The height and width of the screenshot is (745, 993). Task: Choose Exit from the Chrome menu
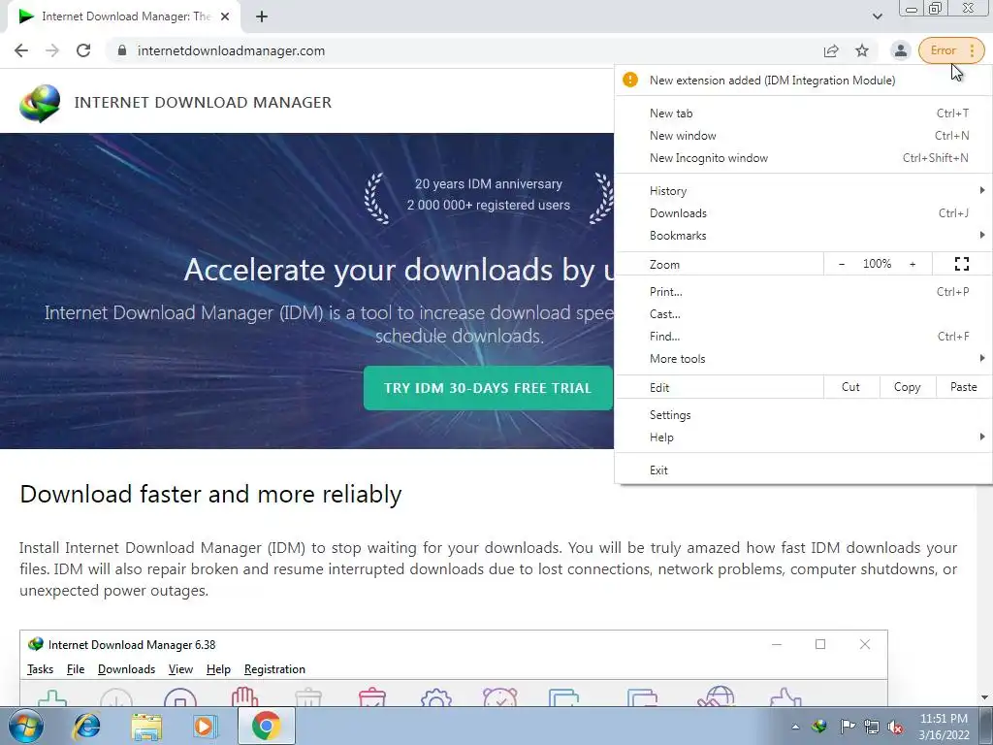point(803,470)
